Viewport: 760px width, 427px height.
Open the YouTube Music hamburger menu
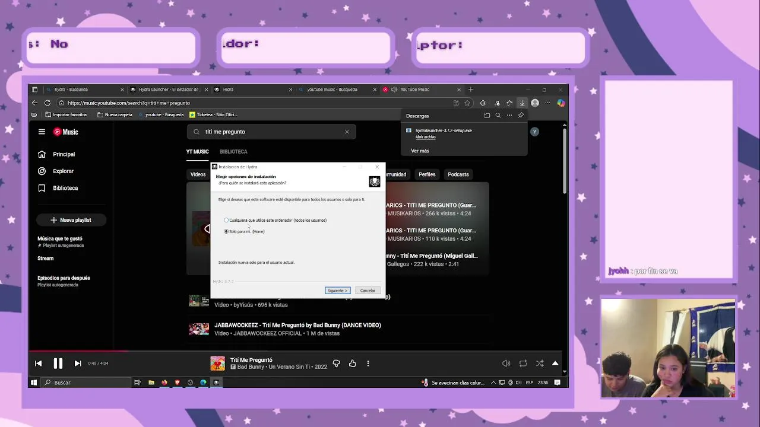[x=42, y=132]
